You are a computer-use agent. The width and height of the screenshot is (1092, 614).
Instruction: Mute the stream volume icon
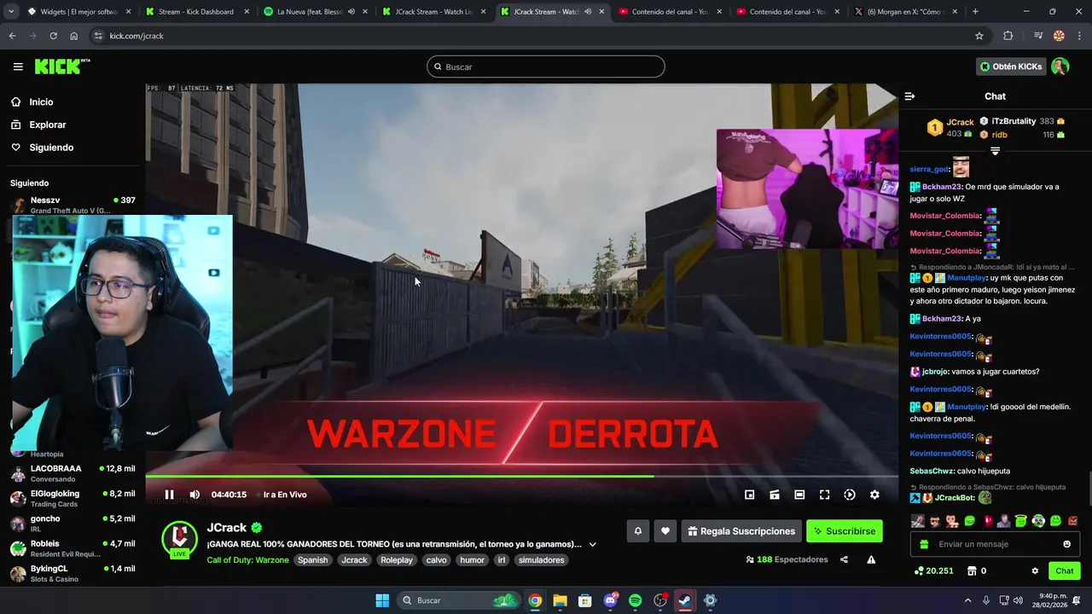[x=195, y=495]
